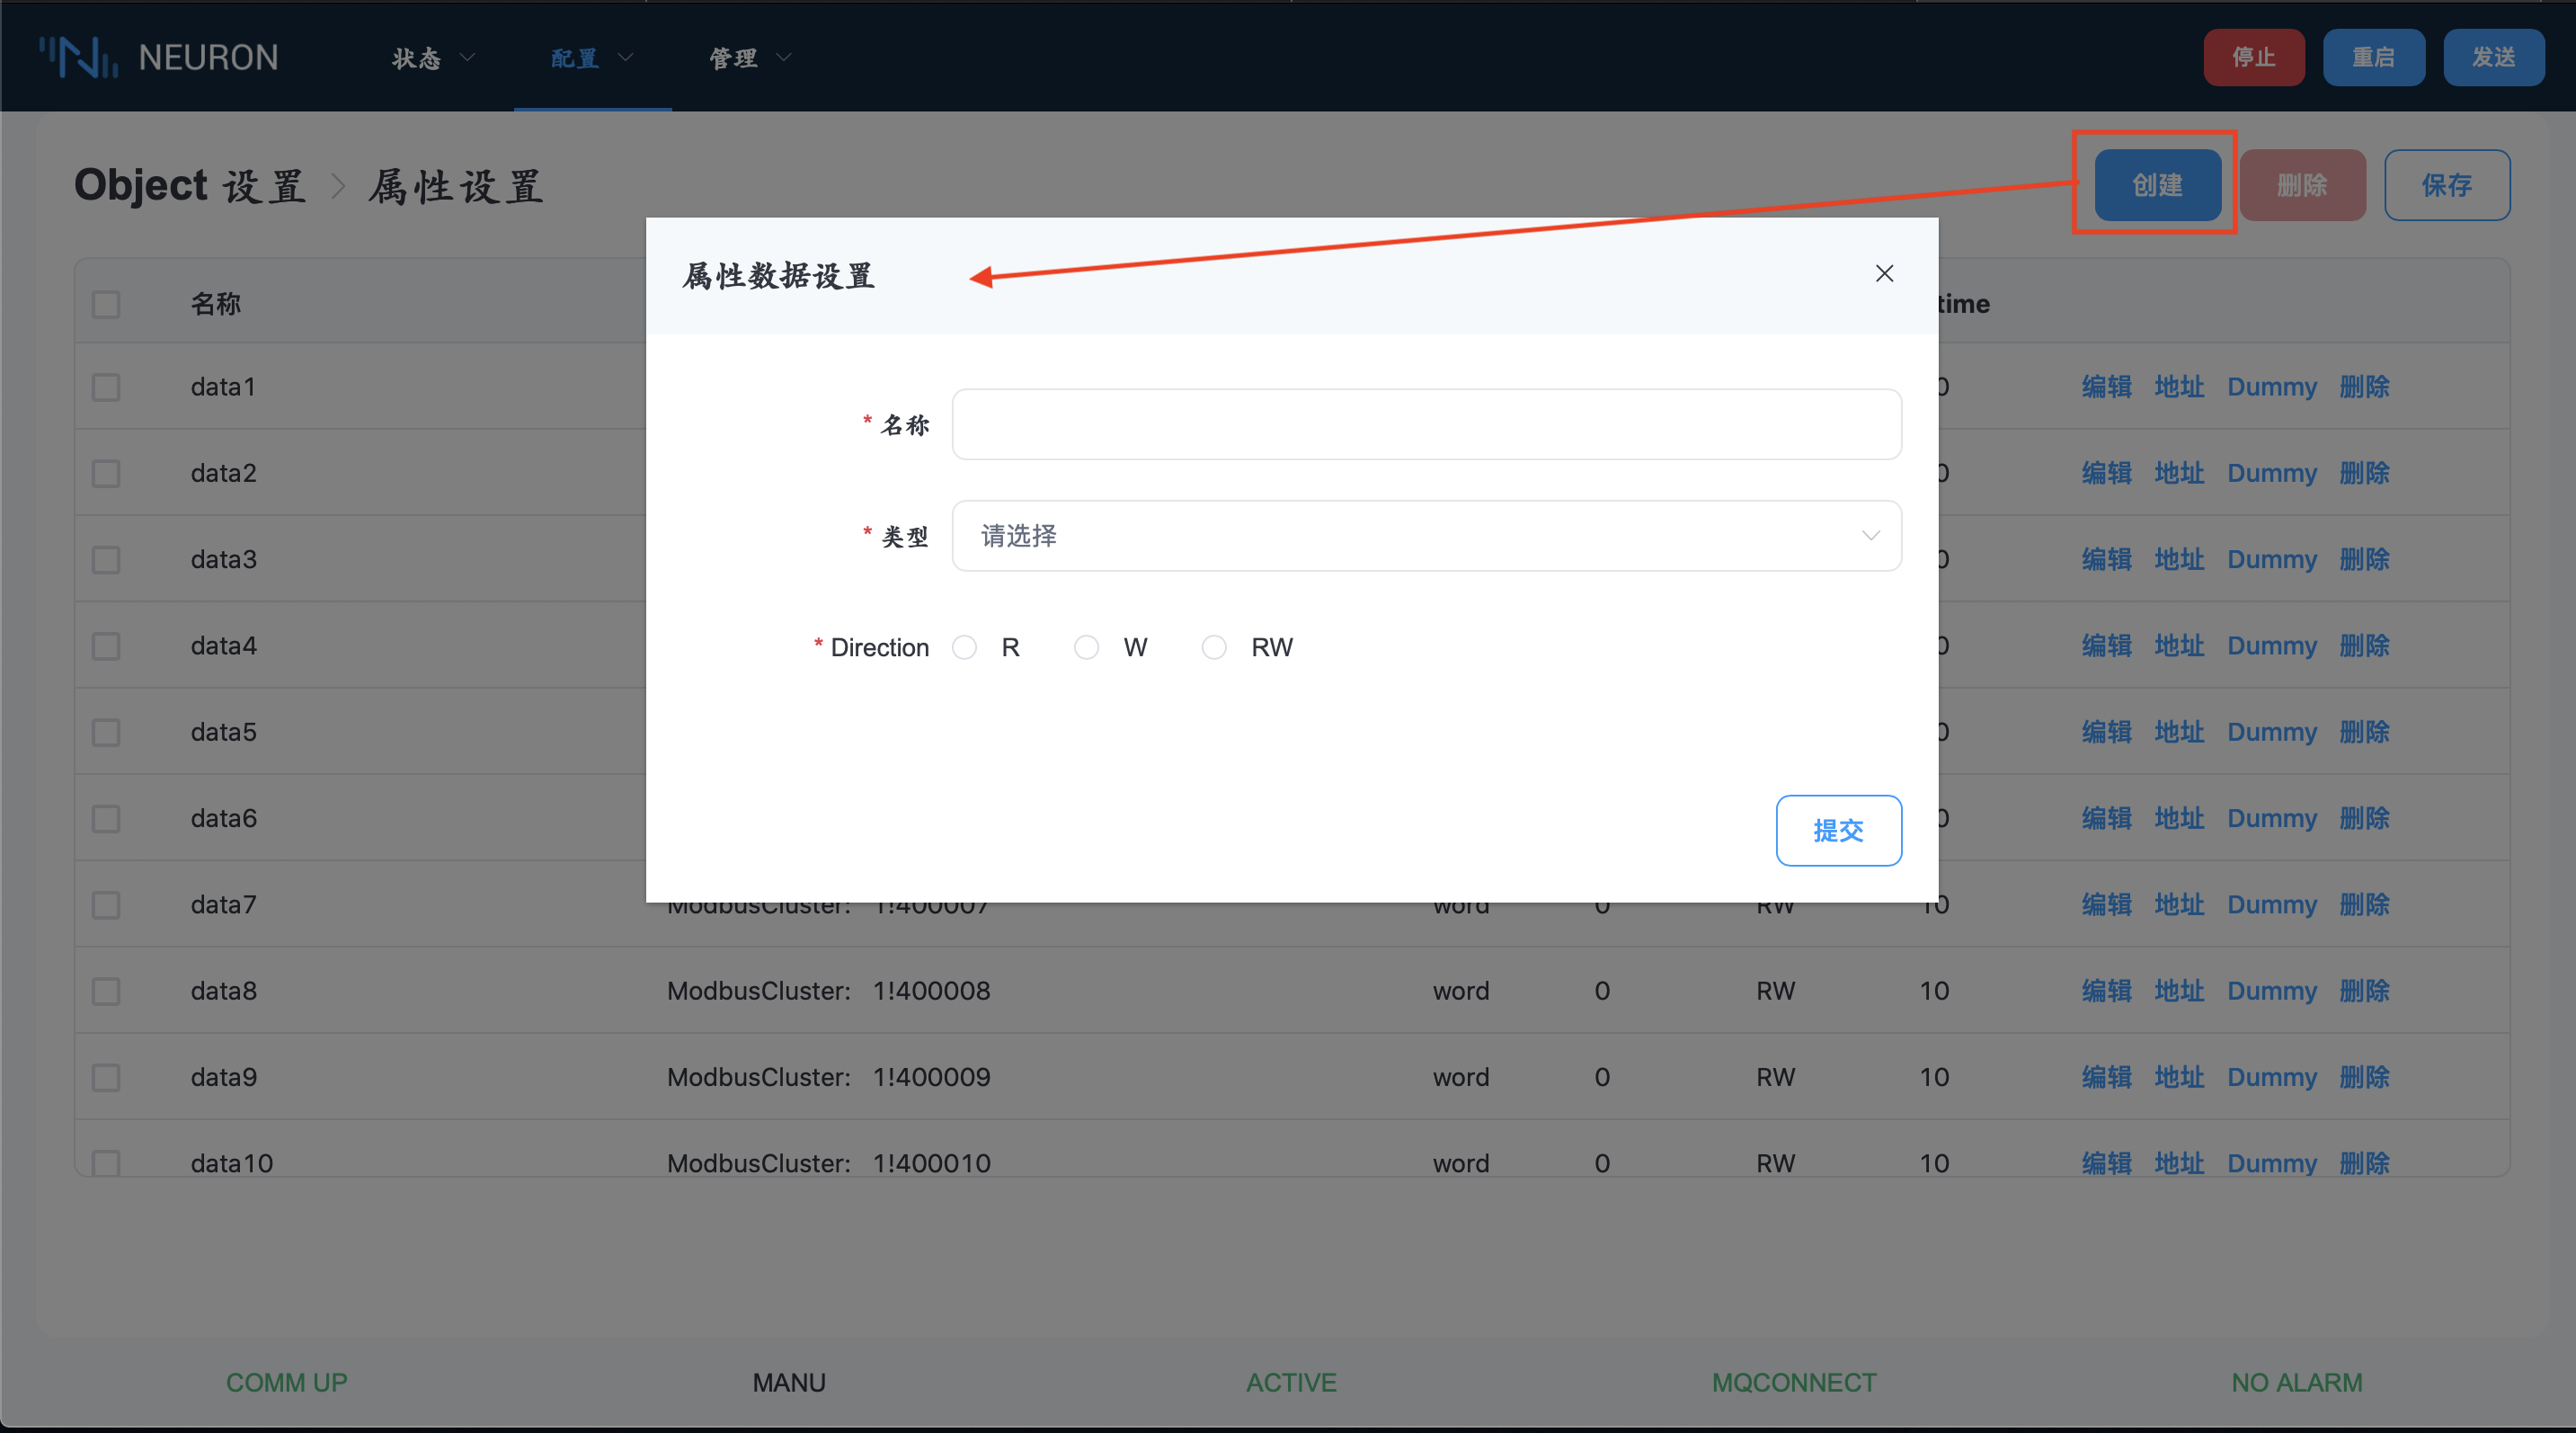Check the data6 row checkbox
Viewport: 2576px width, 1433px height.
pyautogui.click(x=106, y=818)
